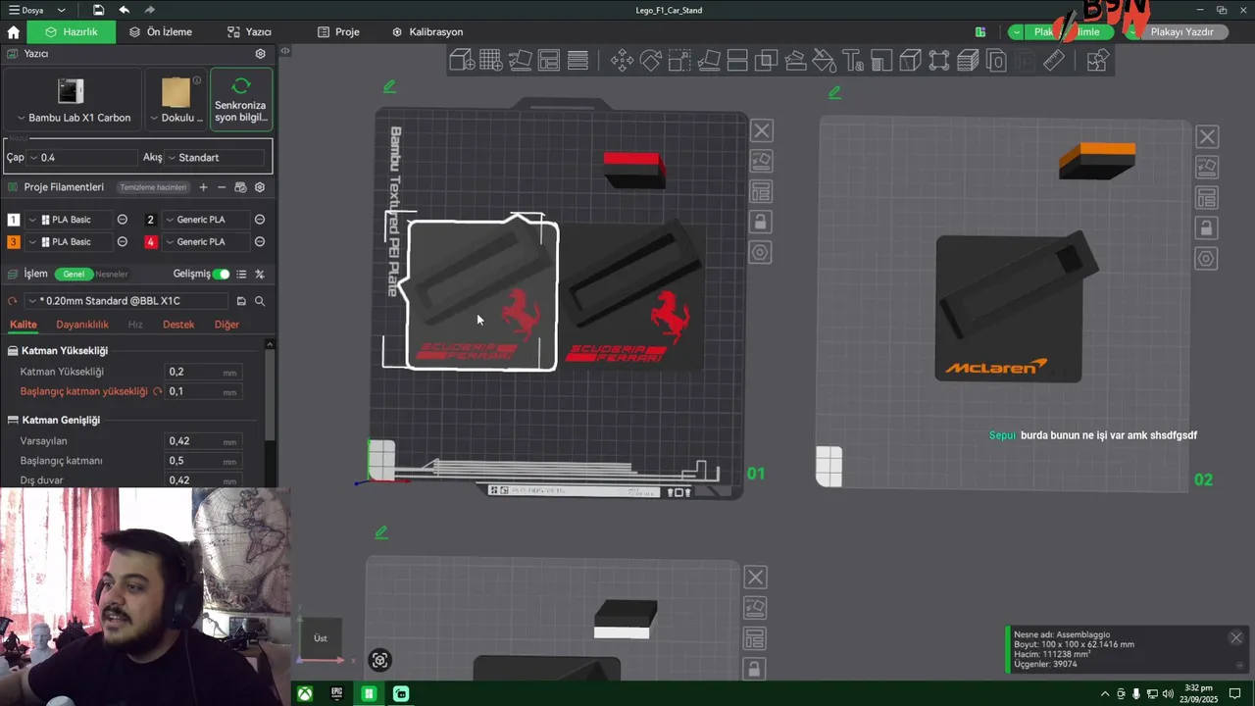Open the Mesh boolean overlapping squares tool
1255x706 pixels.
(766, 61)
